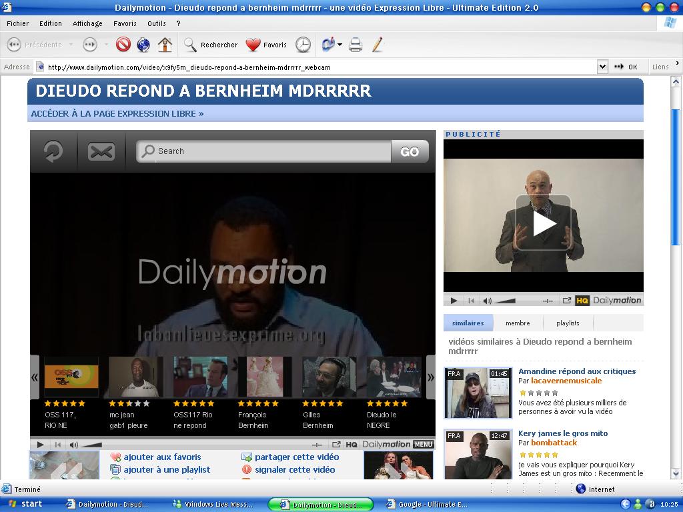
Task: Click skip-back icon of publicité player
Action: click(471, 301)
